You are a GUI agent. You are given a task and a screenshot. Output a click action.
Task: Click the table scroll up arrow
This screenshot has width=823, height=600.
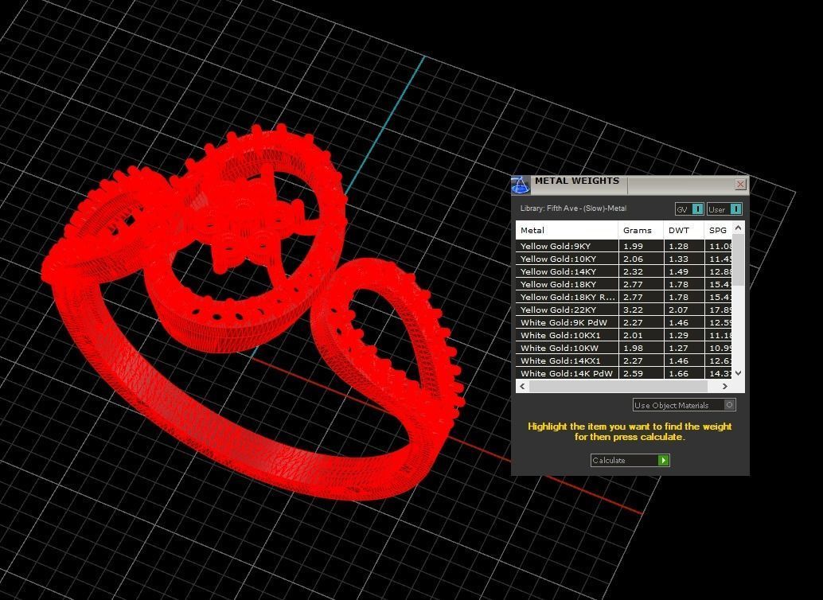coord(738,228)
